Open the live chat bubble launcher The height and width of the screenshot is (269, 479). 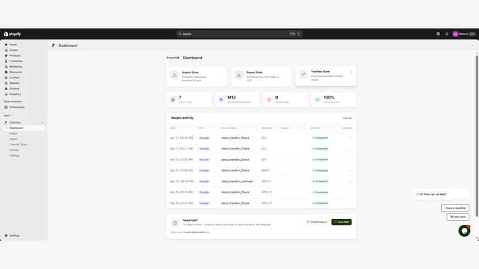[x=464, y=231]
